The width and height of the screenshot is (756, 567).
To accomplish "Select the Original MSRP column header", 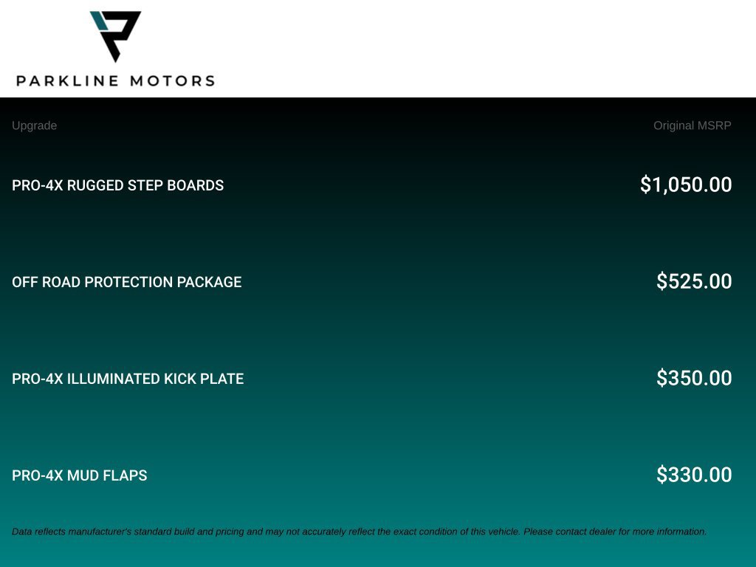I will (x=693, y=126).
